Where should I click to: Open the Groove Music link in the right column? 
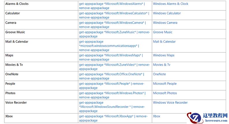coord(162,32)
